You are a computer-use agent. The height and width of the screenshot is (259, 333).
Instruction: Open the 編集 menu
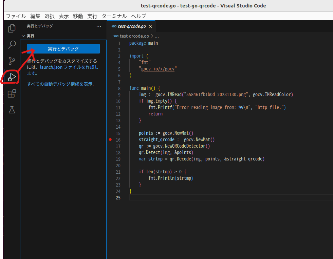[35, 16]
